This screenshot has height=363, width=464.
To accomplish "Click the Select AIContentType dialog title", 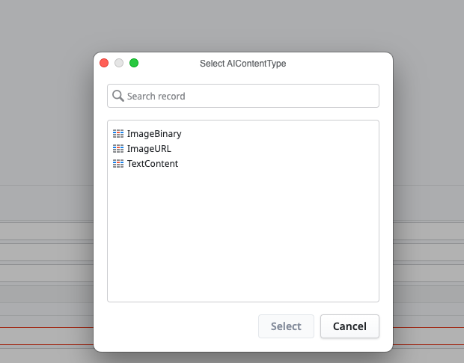I will pyautogui.click(x=243, y=64).
